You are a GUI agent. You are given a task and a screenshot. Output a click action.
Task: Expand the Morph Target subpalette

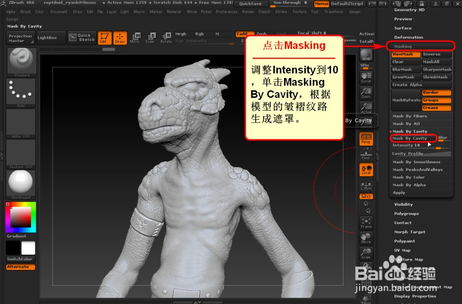click(x=409, y=232)
